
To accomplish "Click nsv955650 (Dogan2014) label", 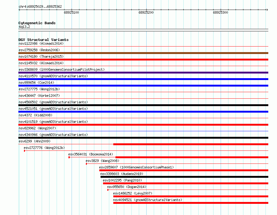I will click(x=127, y=187).
